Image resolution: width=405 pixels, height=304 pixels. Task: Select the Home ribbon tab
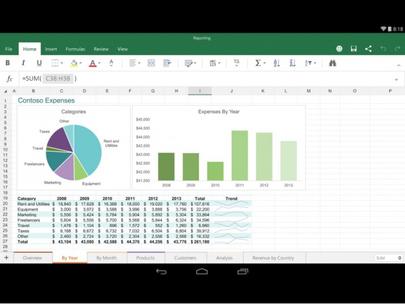tap(29, 49)
